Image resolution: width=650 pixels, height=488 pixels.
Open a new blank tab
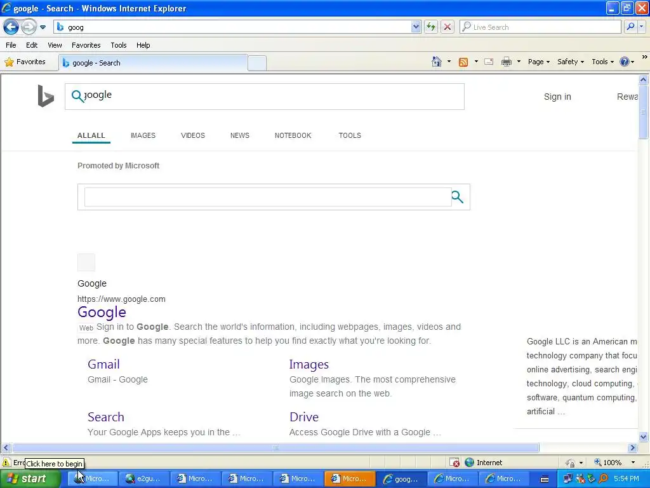(x=257, y=64)
